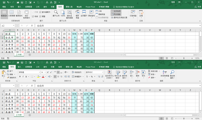
Task: Open the 公式 (Formulas) tab in top window
Action: [x=38, y=7]
